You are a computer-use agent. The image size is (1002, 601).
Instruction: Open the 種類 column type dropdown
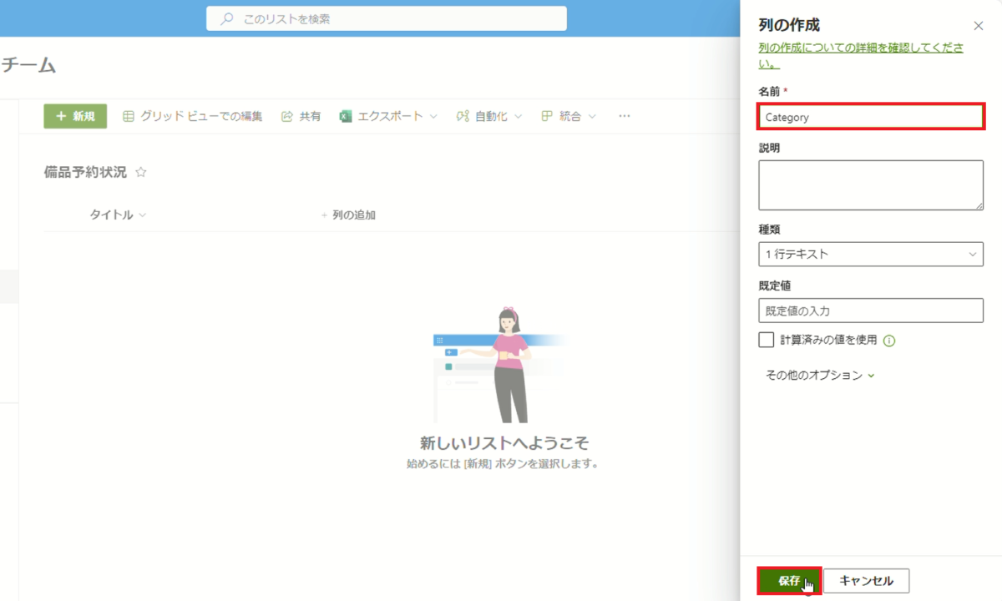point(871,255)
